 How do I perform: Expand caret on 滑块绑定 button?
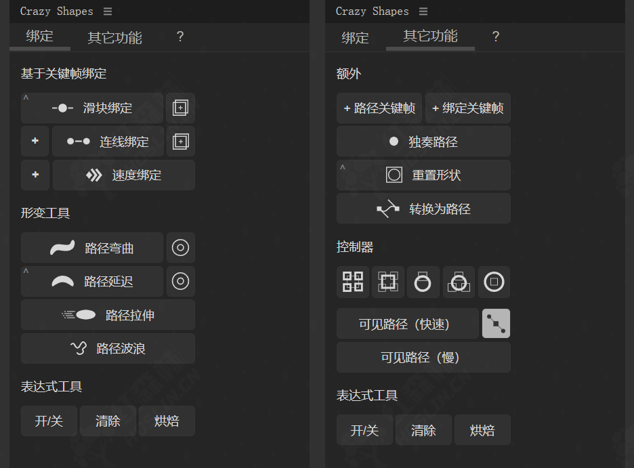26,98
